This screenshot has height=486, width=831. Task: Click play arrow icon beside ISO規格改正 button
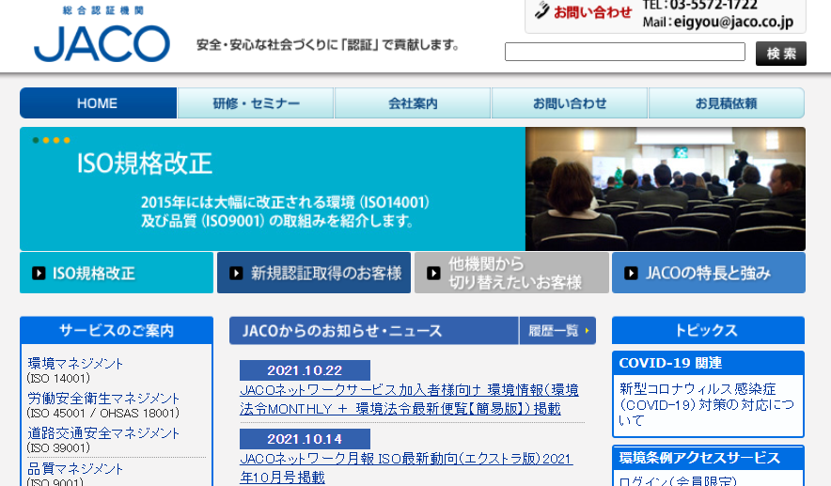click(x=39, y=273)
